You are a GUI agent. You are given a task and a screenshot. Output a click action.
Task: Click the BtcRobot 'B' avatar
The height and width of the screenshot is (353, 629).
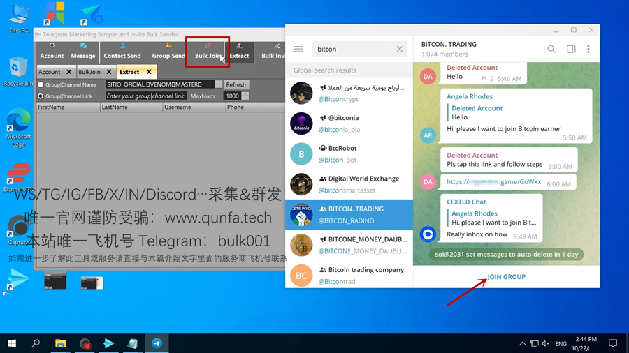(x=301, y=153)
